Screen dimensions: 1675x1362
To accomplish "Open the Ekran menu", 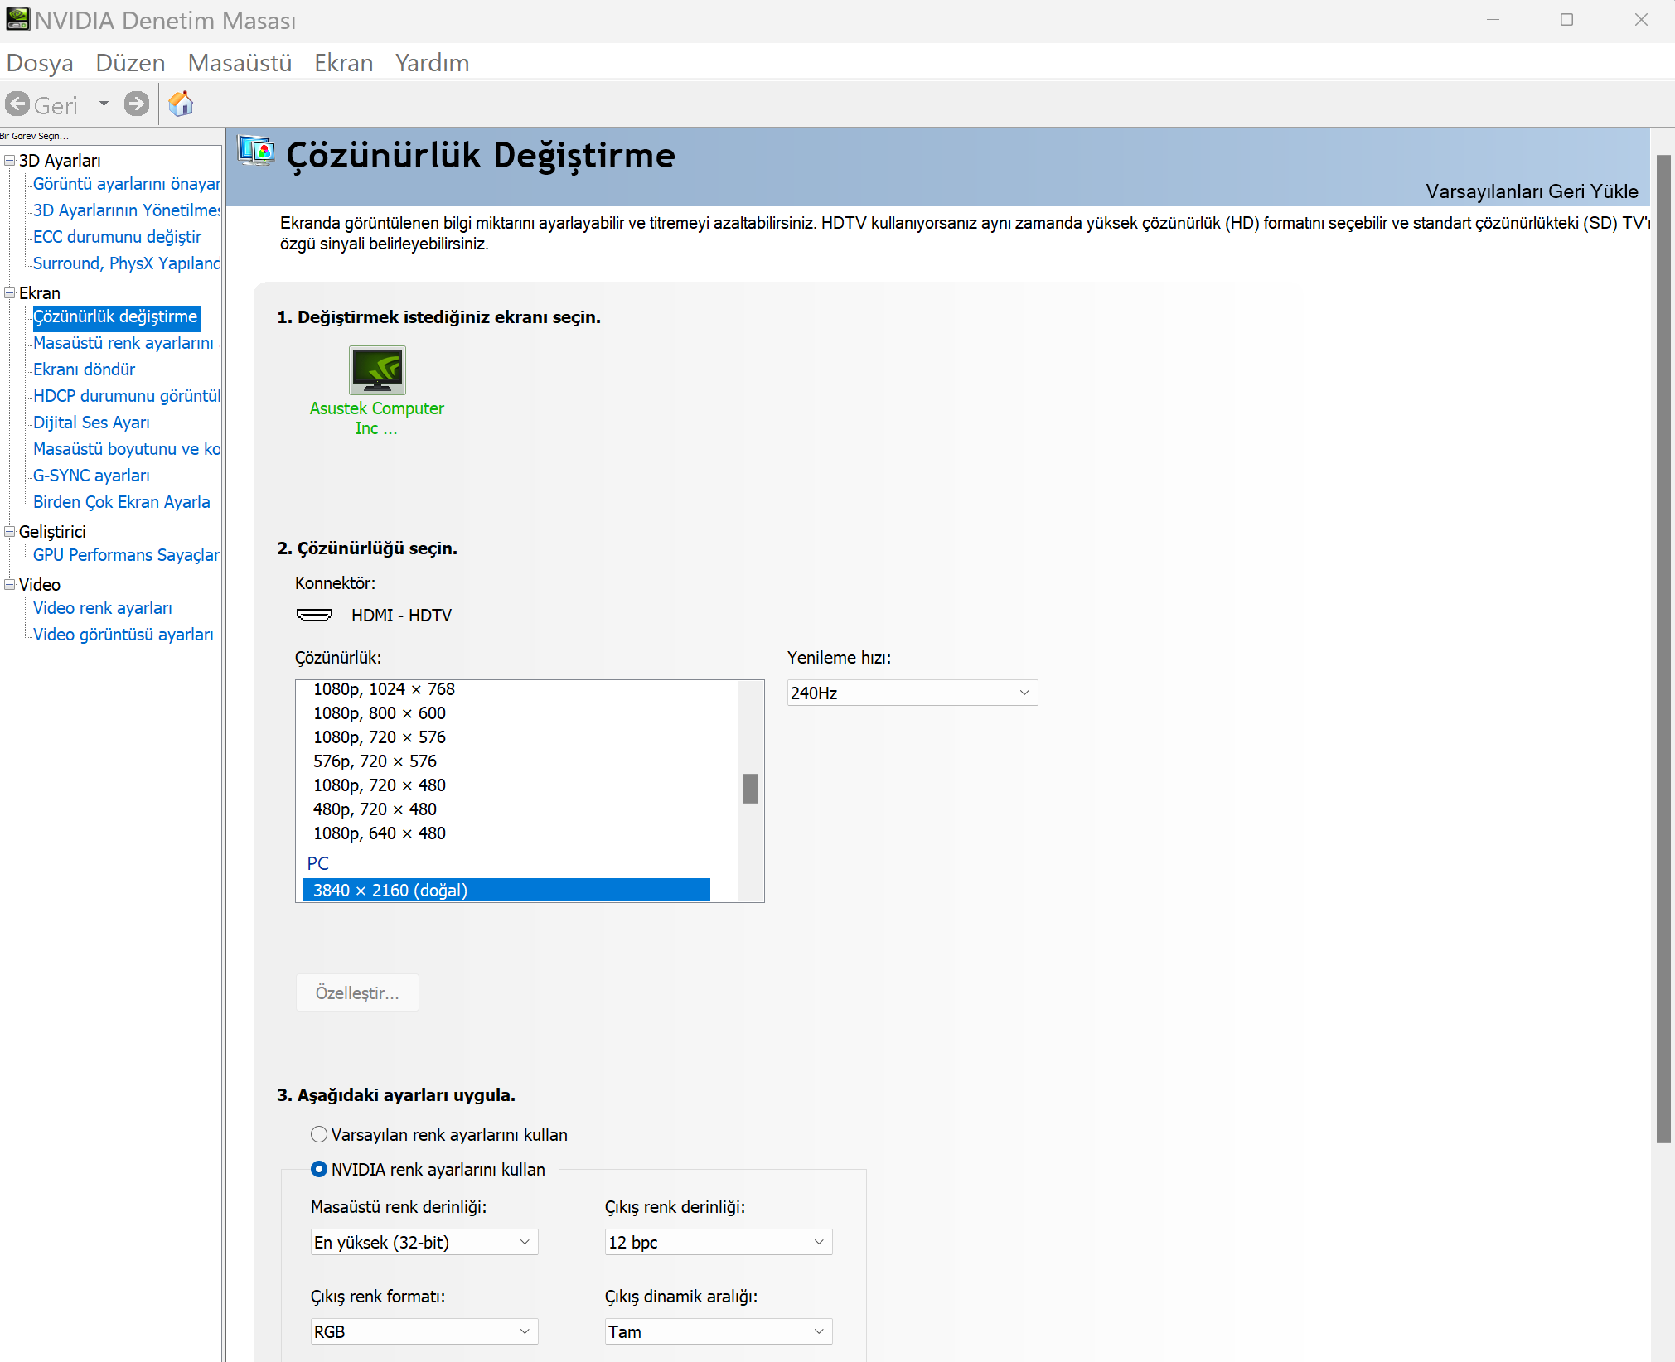I will [343, 63].
